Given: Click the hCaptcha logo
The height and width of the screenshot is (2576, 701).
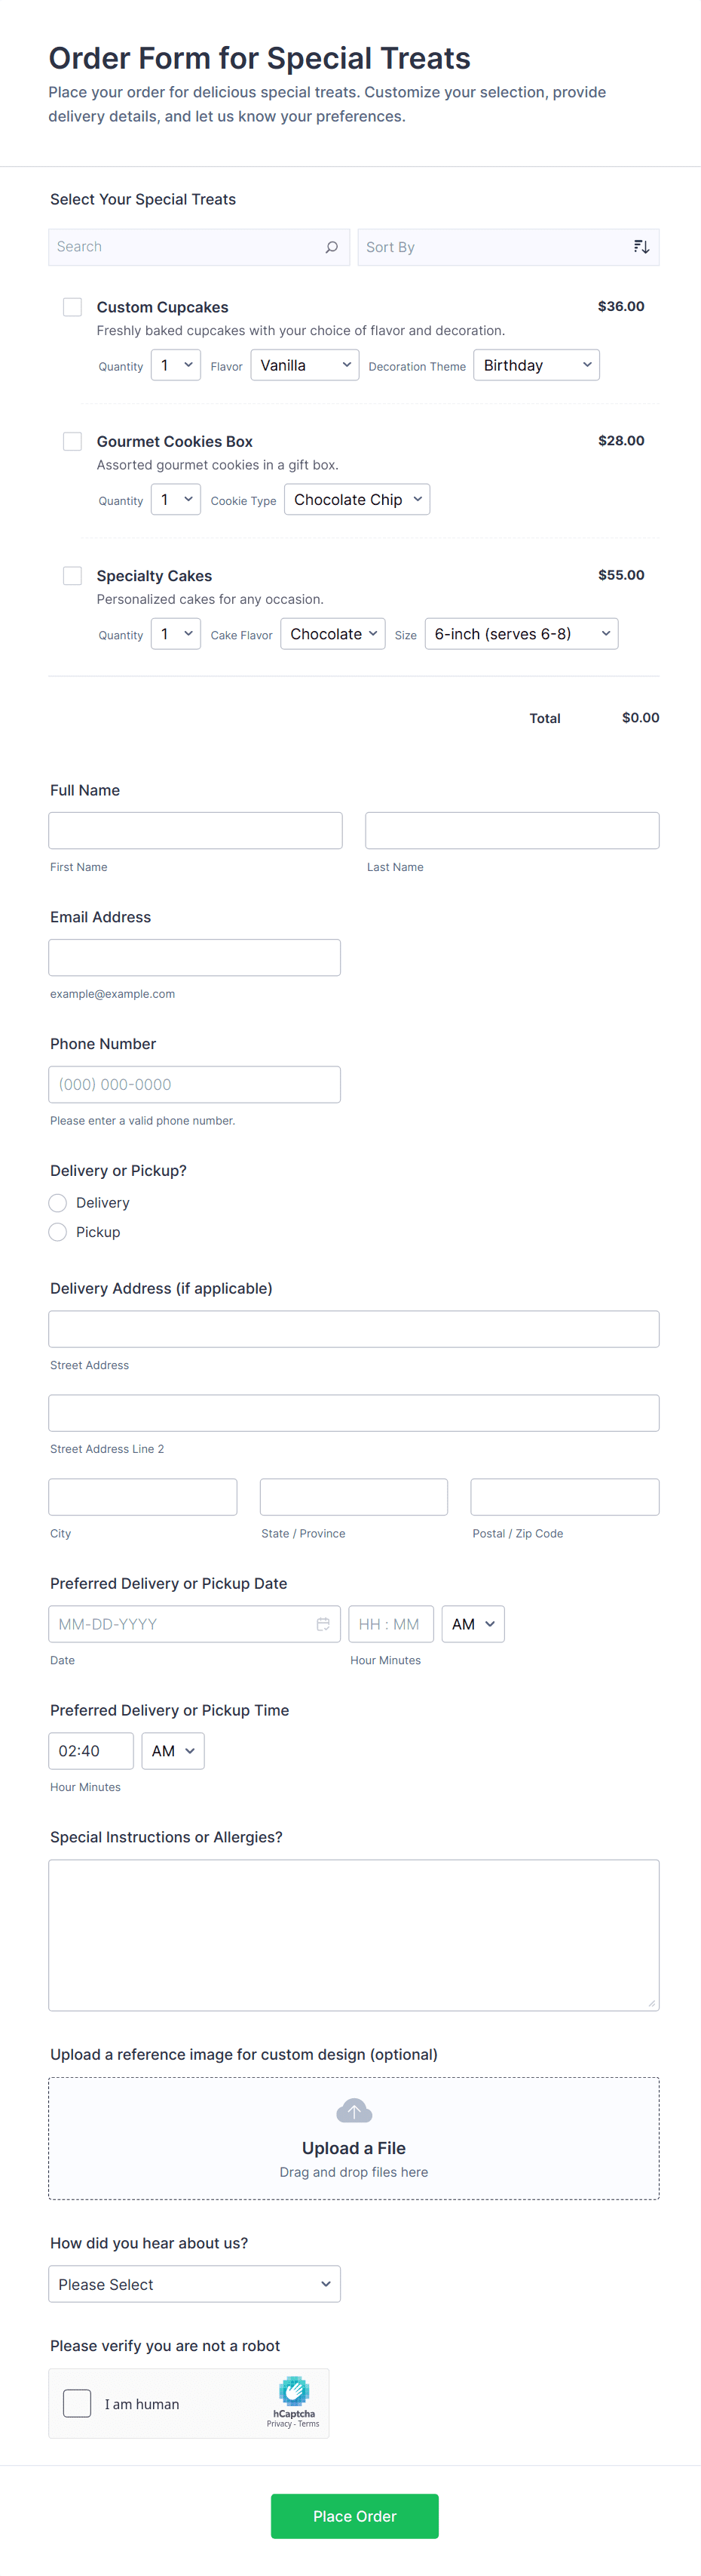Looking at the screenshot, I should 293,2391.
